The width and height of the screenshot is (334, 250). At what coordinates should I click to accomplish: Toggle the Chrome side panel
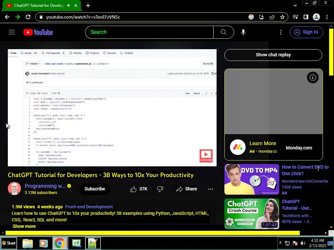tap(306, 17)
